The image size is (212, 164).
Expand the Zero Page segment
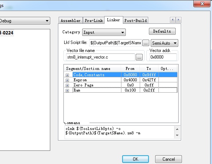coord(67,85)
